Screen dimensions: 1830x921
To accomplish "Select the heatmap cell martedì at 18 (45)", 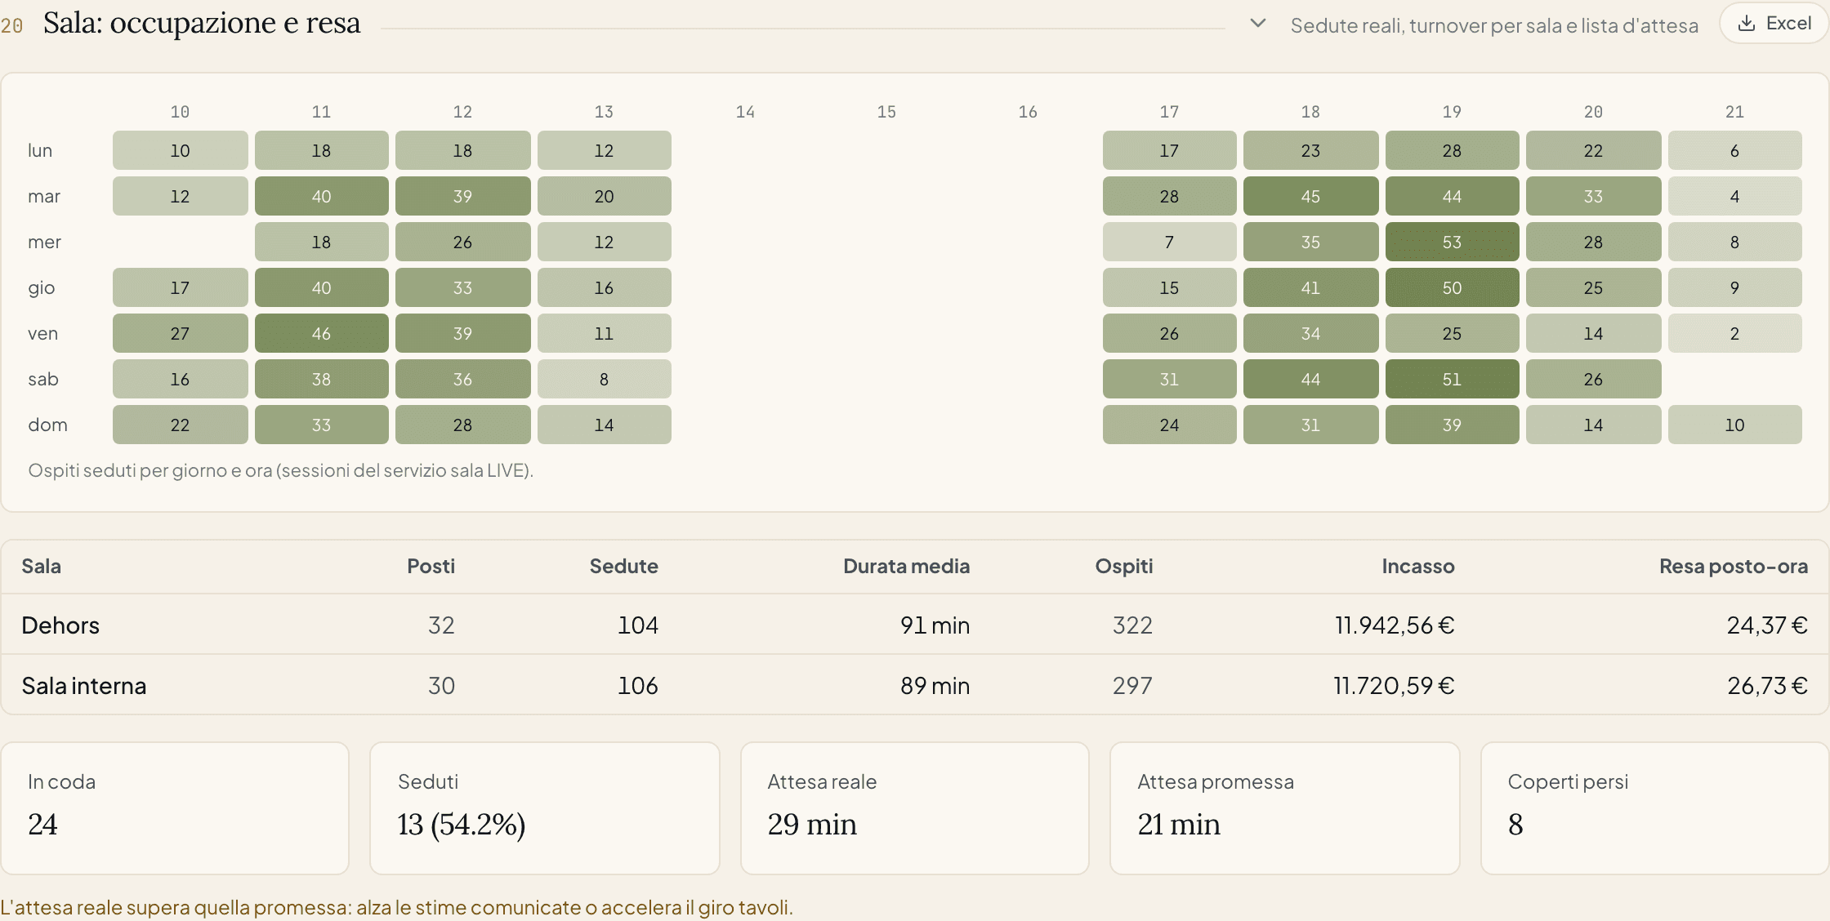I will [1310, 196].
